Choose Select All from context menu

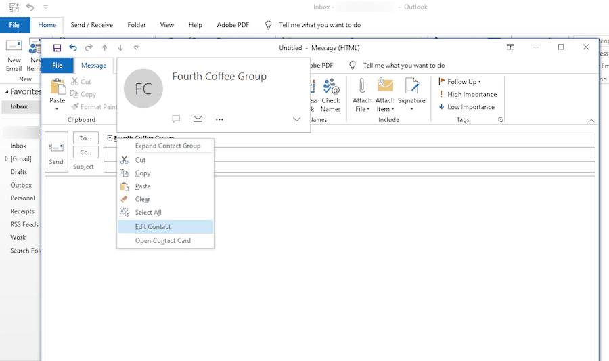click(166, 212)
